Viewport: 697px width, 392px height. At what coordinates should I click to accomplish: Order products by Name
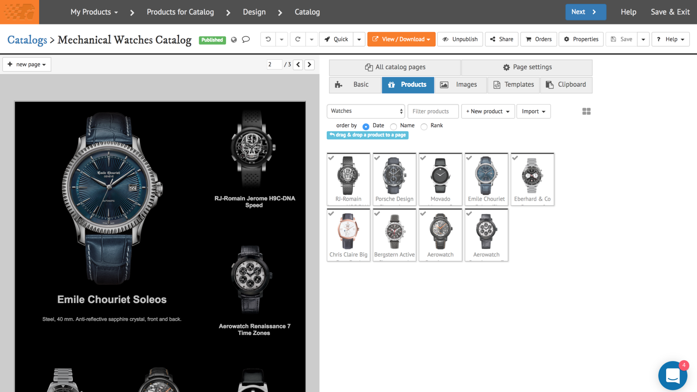392,126
